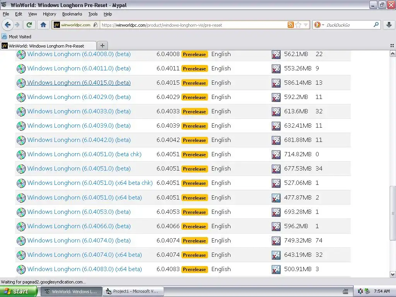
Task: Click the tab groups grid icon
Action: coord(392,46)
